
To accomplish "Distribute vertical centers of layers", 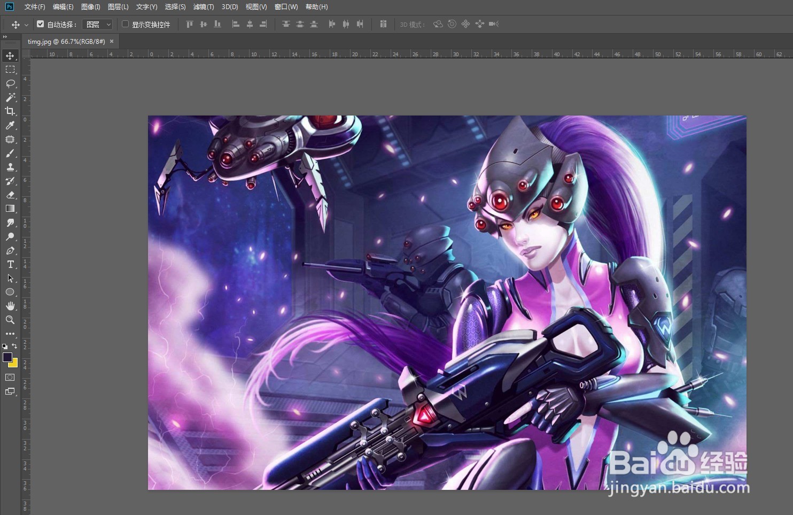I will (x=300, y=24).
